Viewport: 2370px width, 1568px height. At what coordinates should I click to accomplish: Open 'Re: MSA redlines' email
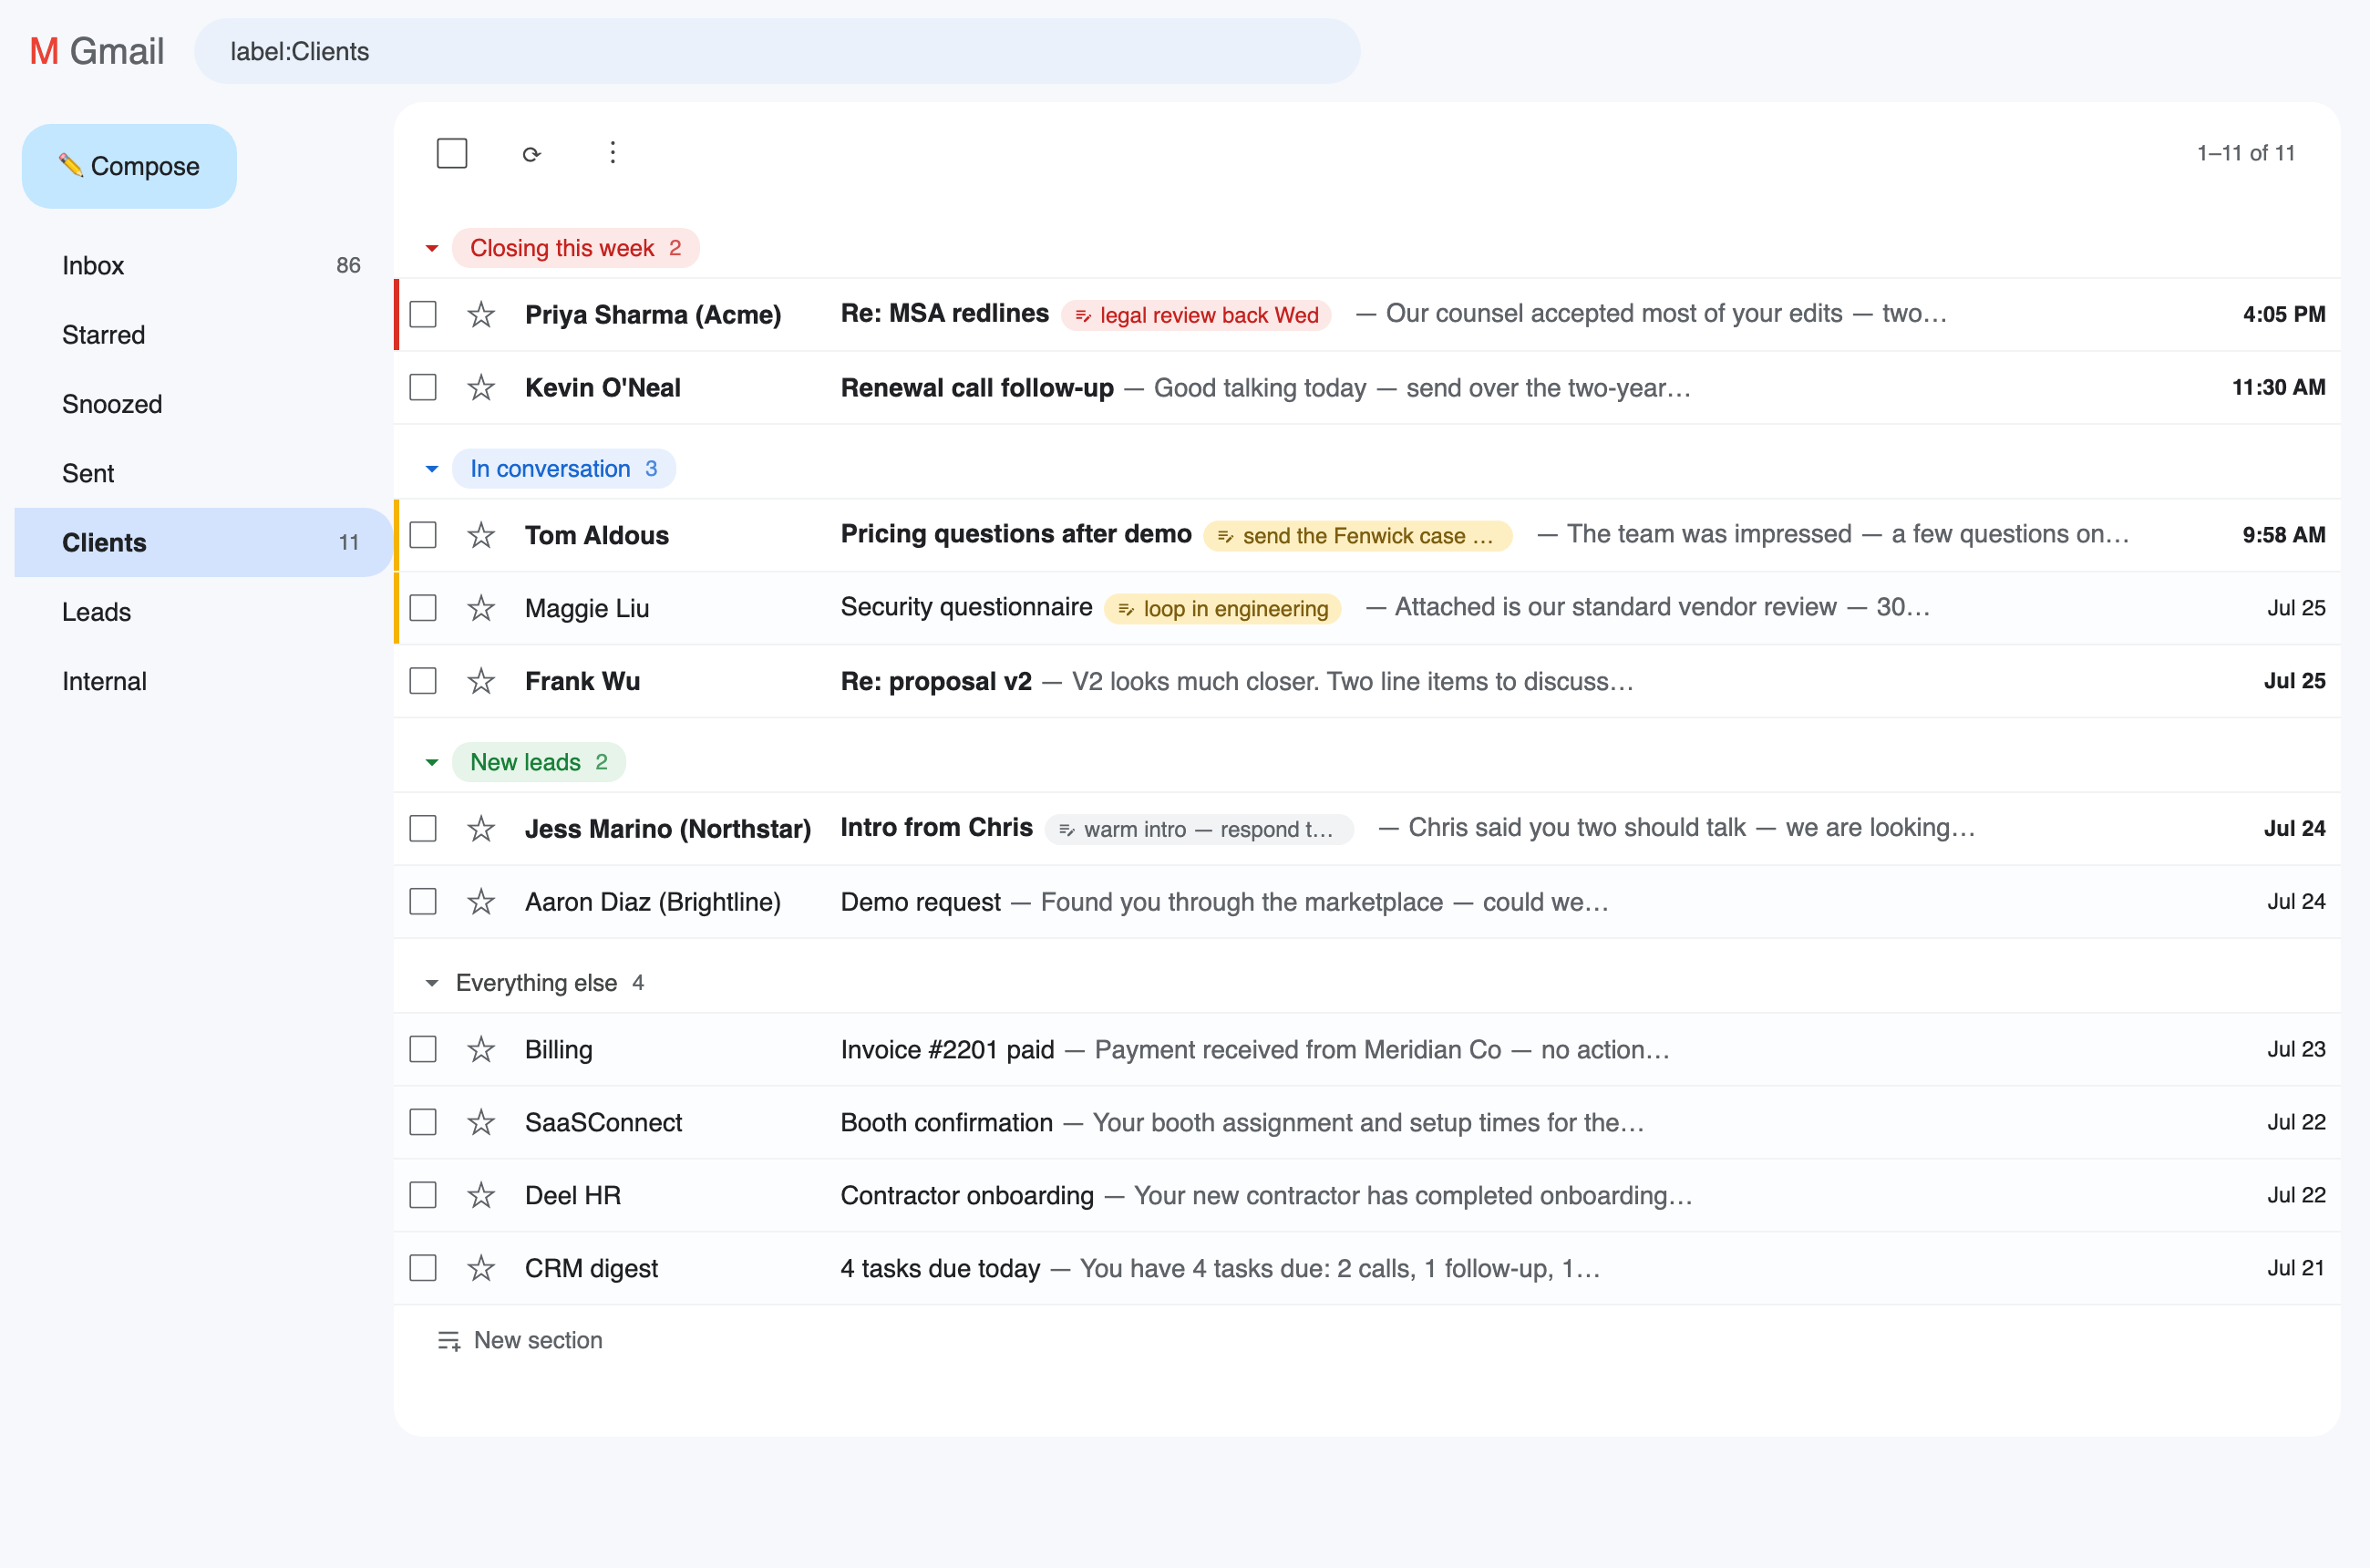(x=1367, y=315)
